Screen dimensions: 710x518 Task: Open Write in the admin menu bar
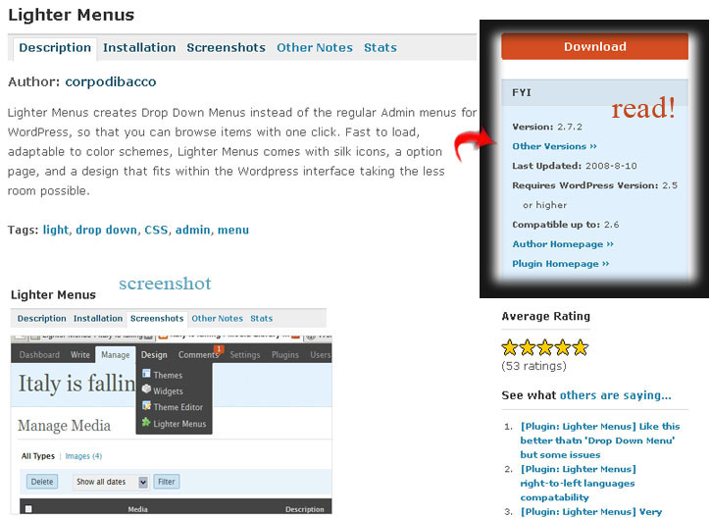[80, 355]
